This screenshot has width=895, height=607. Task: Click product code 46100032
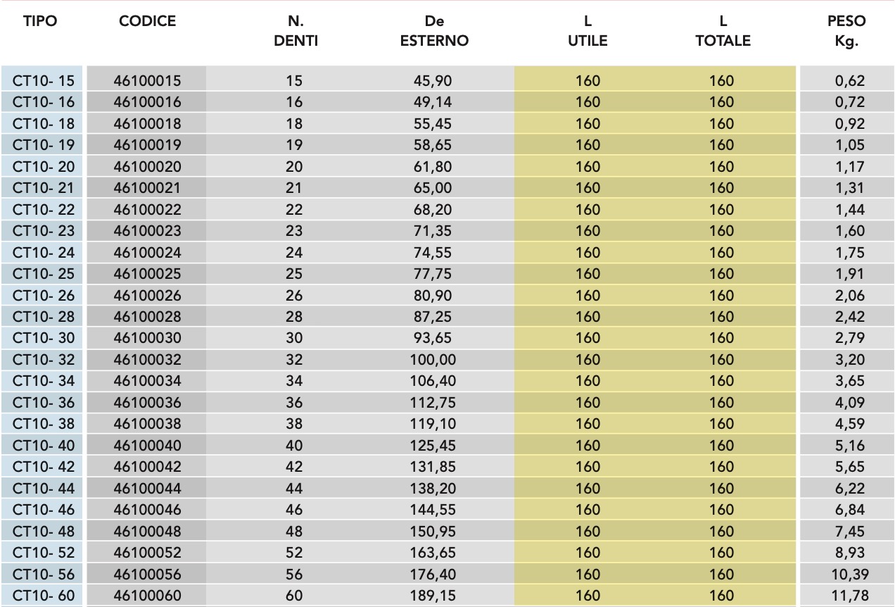(147, 360)
